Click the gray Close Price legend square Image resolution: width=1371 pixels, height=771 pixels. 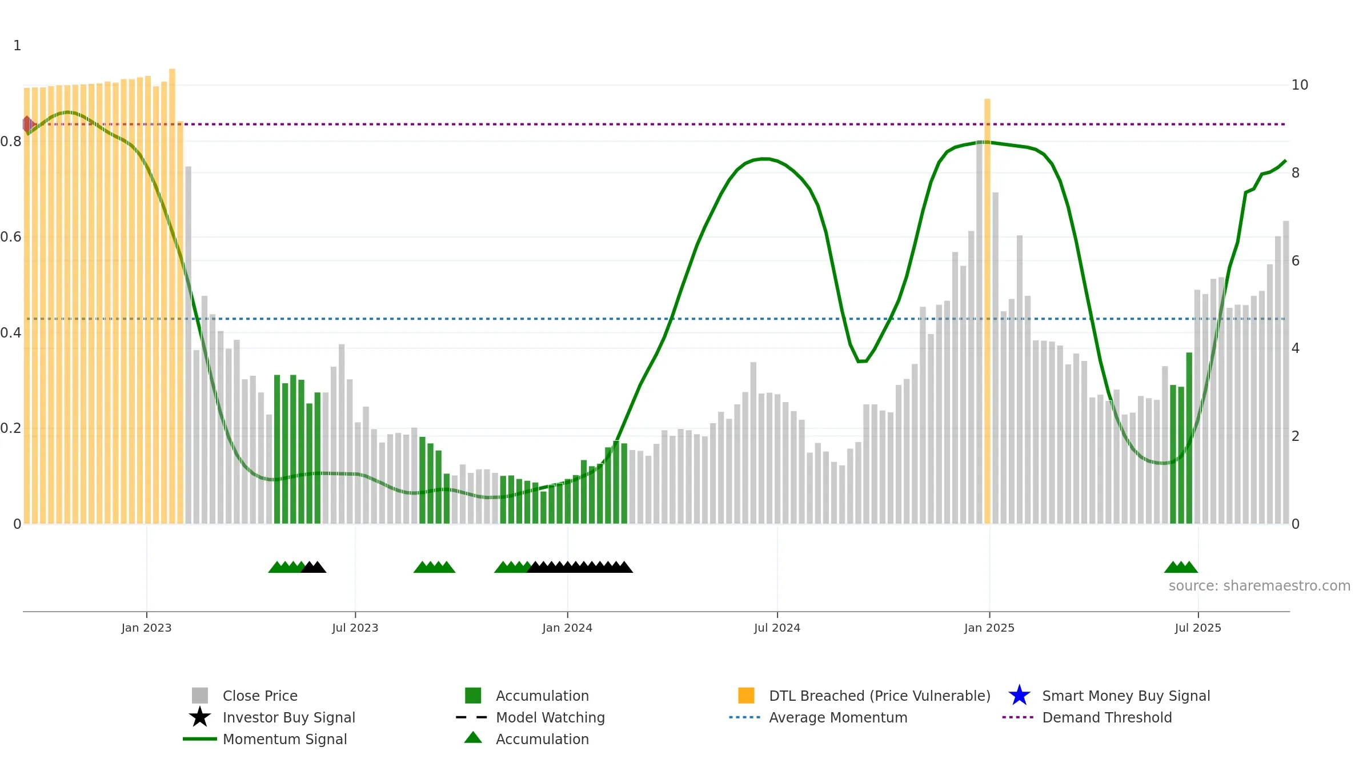[200, 696]
